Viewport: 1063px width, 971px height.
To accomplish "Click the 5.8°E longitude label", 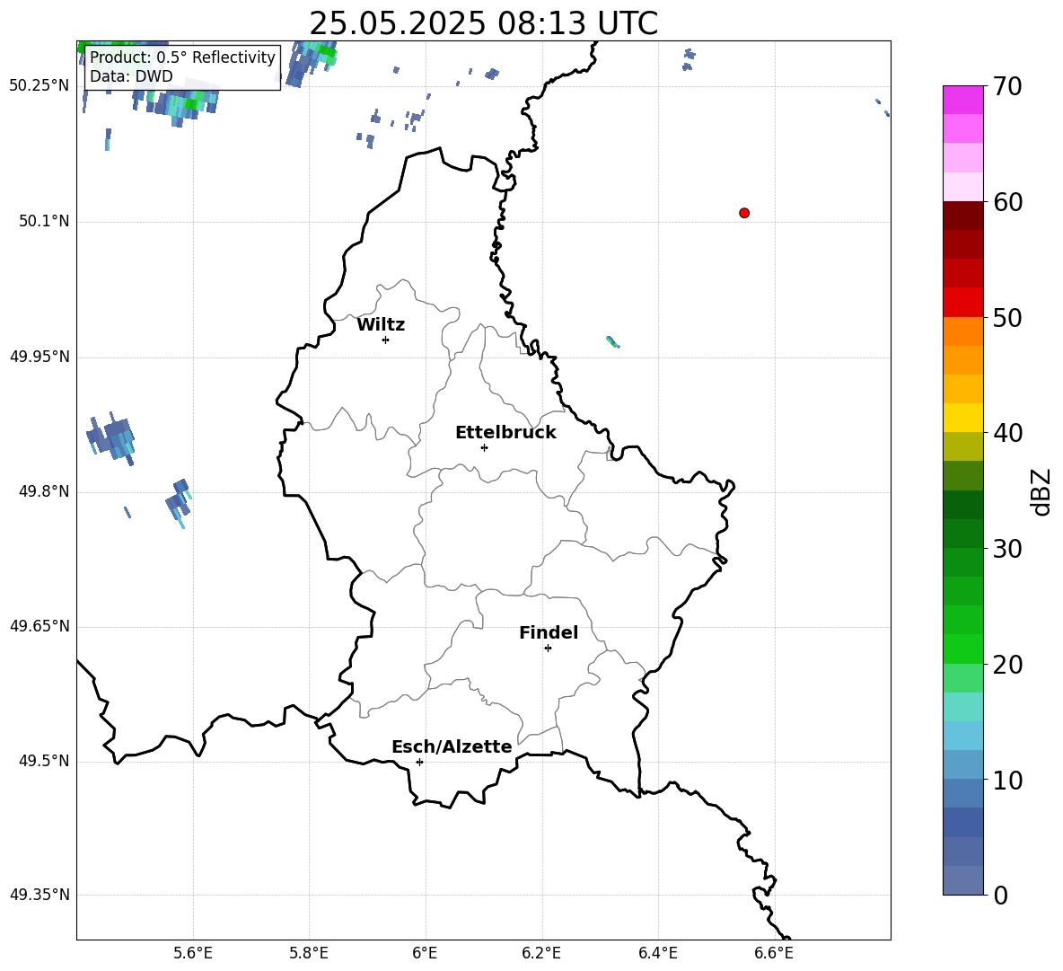I will pos(309,953).
